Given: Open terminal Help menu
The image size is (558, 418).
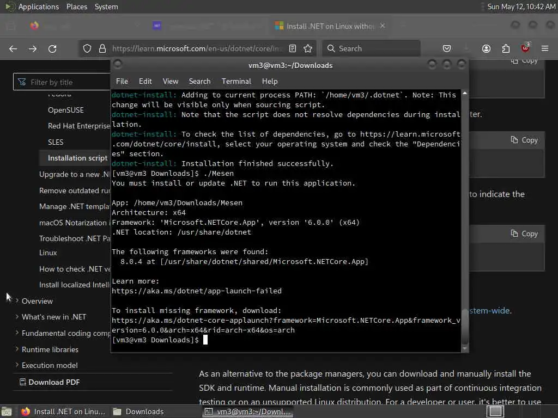Looking at the screenshot, I should pyautogui.click(x=270, y=82).
